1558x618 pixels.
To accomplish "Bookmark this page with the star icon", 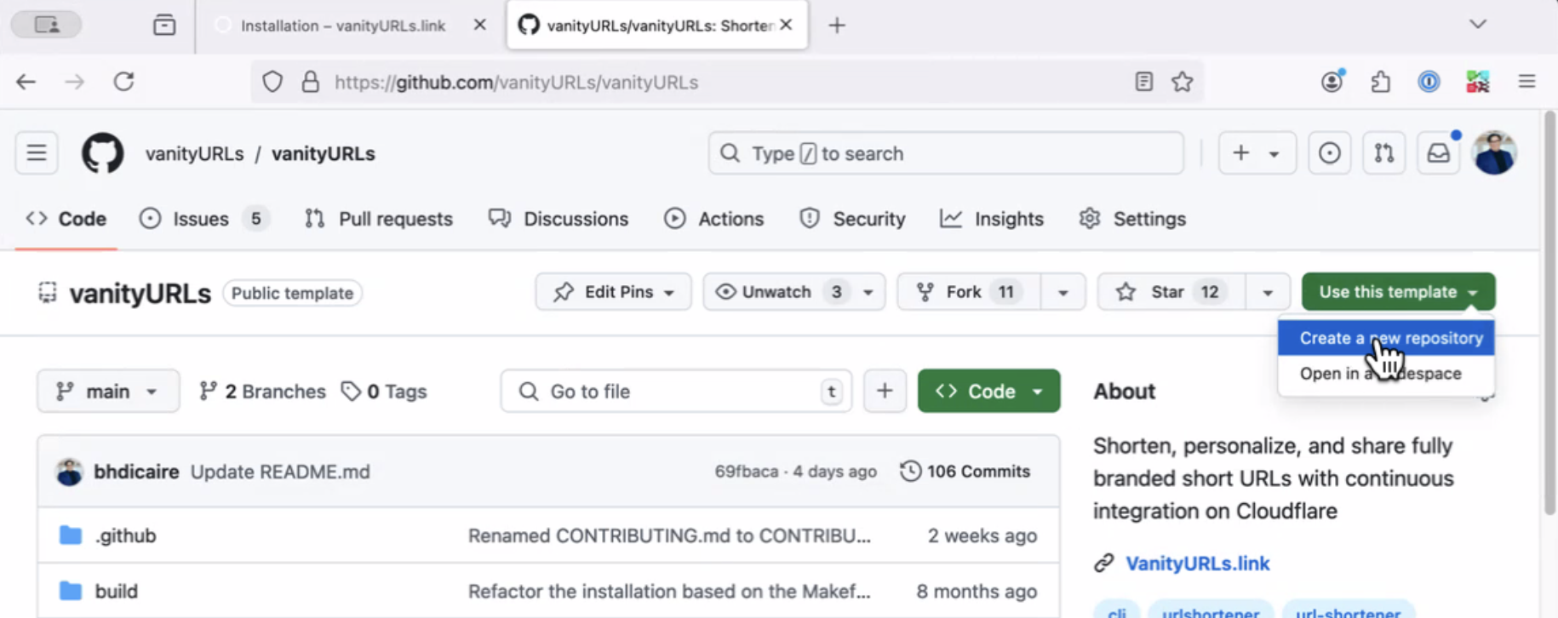I will tap(1182, 82).
